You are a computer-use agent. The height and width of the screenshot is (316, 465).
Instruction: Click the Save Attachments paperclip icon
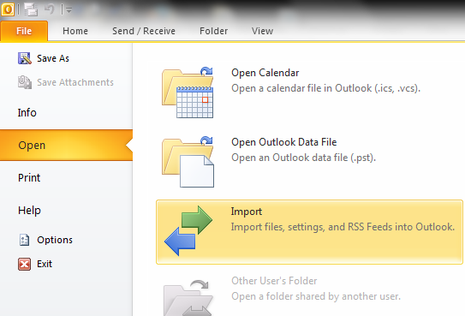[x=25, y=82]
